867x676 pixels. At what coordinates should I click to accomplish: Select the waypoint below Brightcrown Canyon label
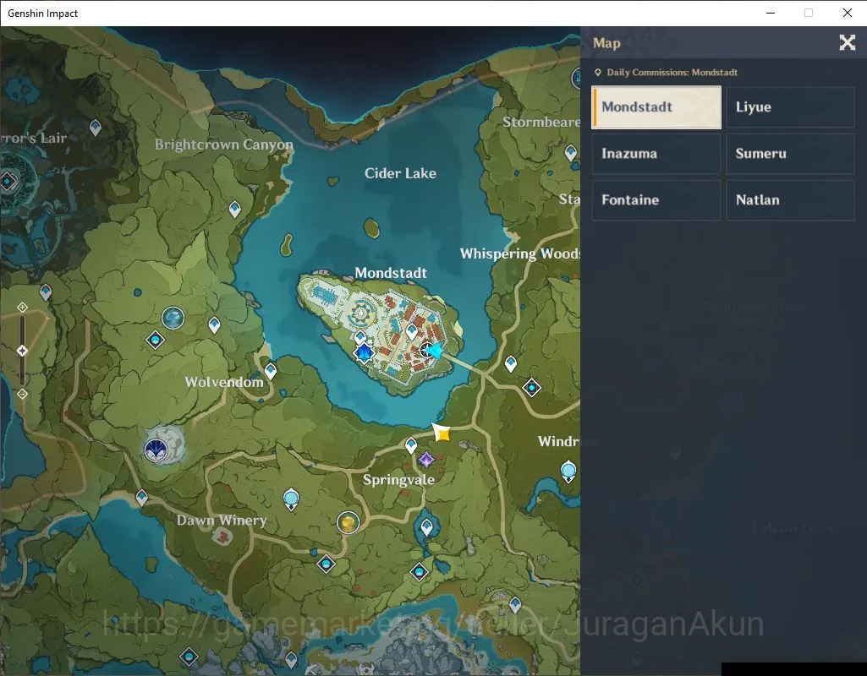coord(235,210)
